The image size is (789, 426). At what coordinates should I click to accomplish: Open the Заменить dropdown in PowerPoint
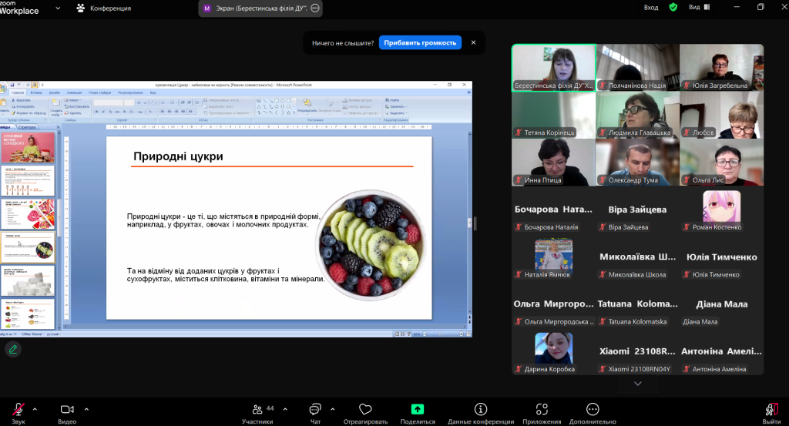point(396,106)
